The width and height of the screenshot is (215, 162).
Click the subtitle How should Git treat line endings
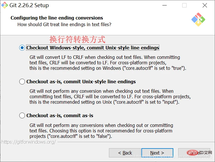(x=64, y=24)
